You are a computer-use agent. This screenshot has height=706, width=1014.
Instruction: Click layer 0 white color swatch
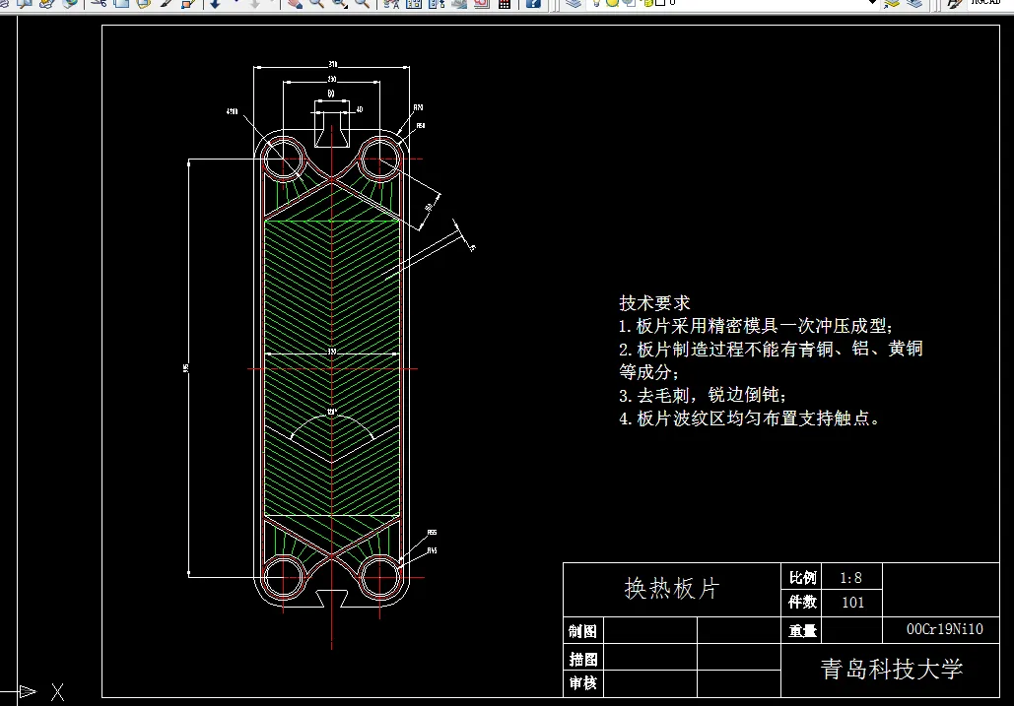660,3
